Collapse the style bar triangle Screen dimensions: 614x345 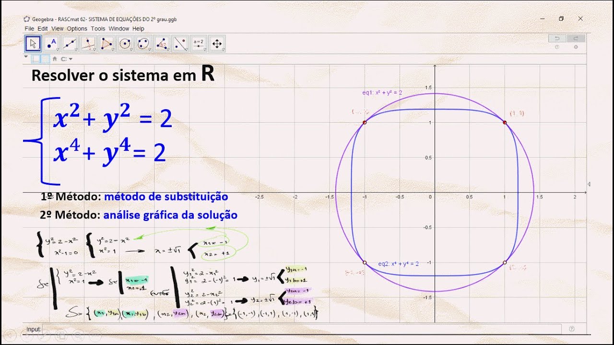click(26, 57)
